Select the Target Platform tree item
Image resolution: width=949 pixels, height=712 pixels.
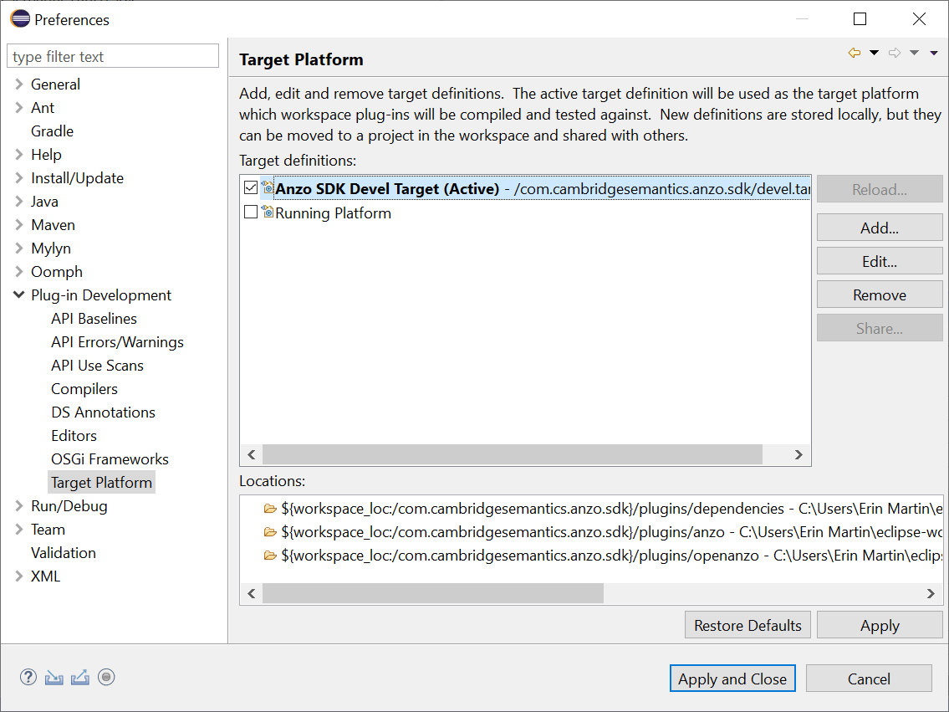102,483
